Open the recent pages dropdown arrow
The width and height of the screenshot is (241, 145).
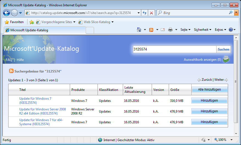(x=20, y=13)
